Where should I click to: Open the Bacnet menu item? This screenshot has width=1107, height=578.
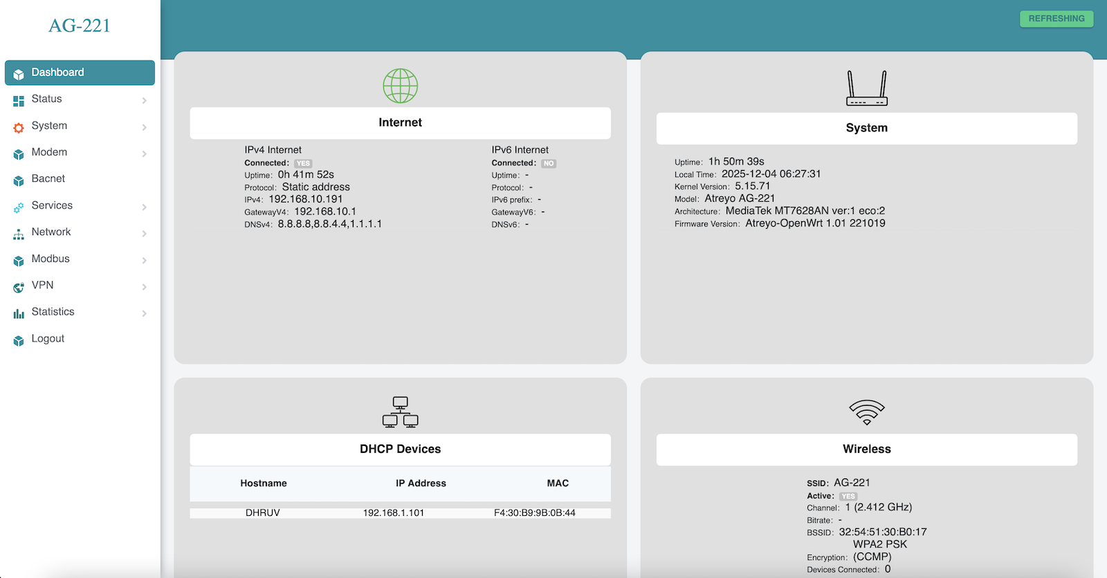pyautogui.click(x=48, y=179)
